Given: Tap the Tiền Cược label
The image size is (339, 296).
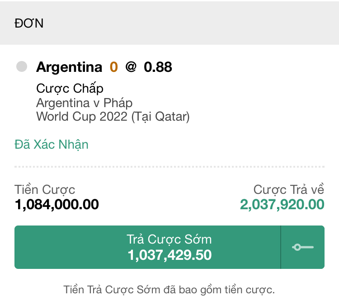Looking at the screenshot, I should pos(45,190).
